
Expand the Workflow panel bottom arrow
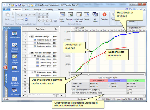[20, 96]
